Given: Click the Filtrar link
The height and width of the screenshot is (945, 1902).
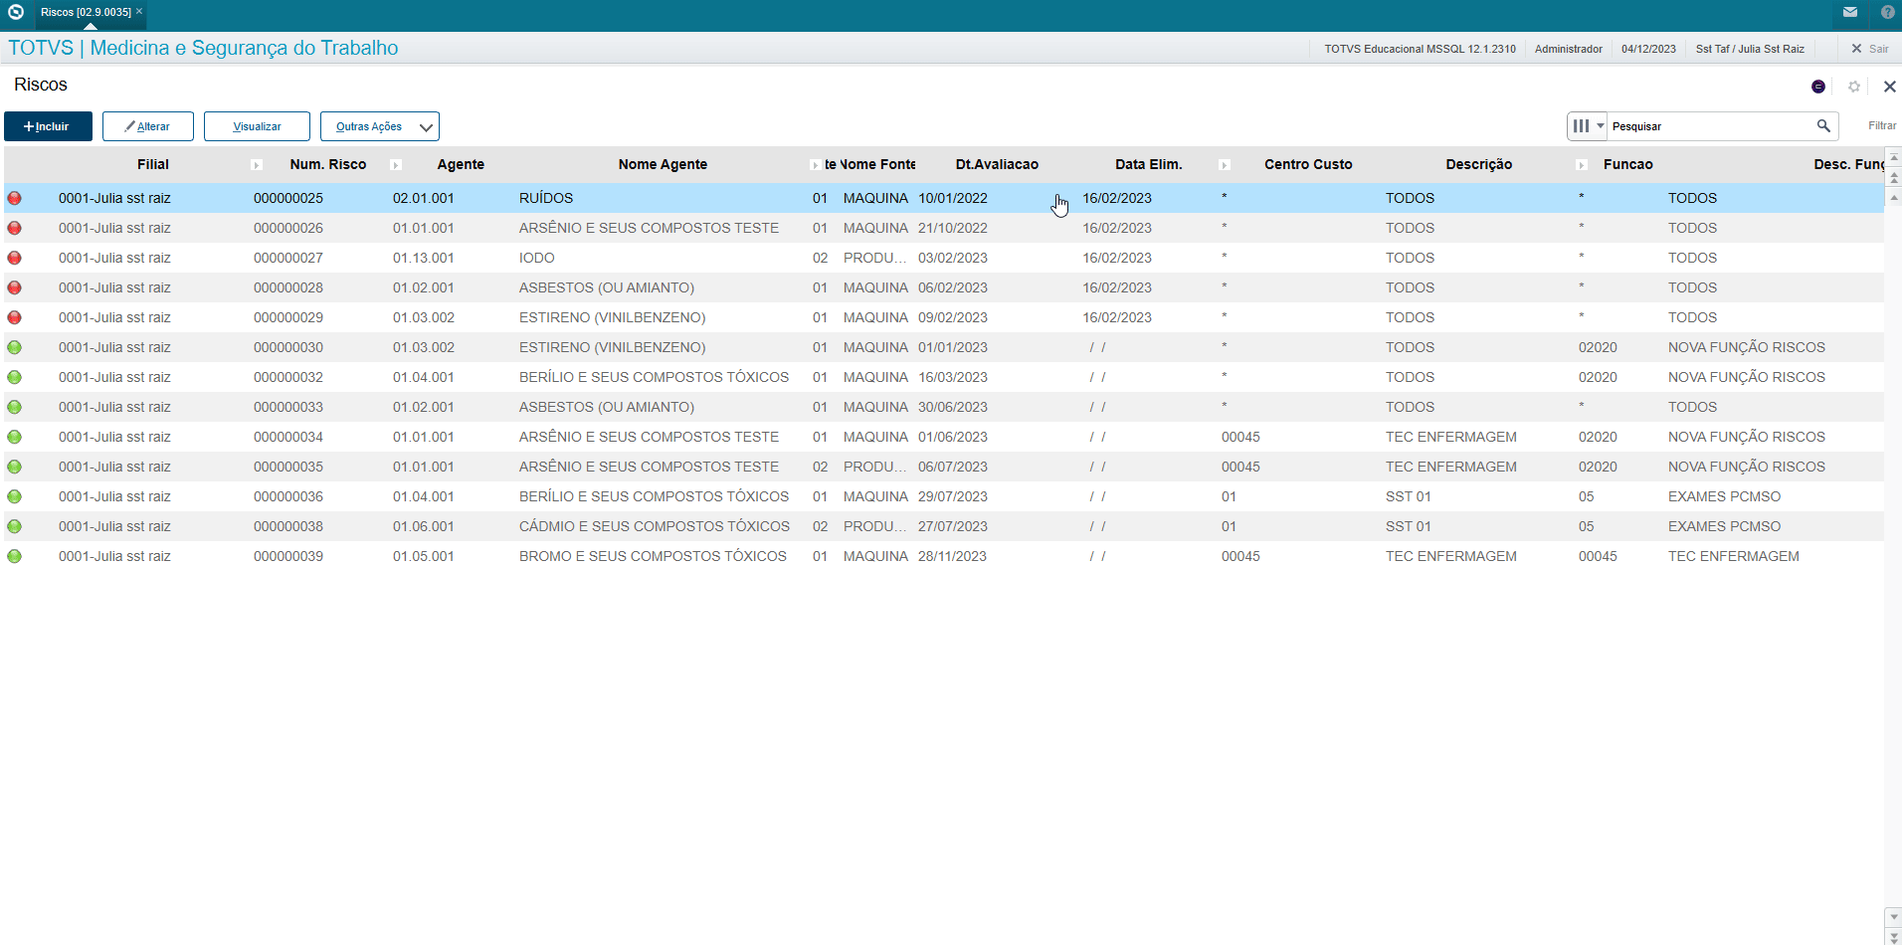Looking at the screenshot, I should point(1881,126).
